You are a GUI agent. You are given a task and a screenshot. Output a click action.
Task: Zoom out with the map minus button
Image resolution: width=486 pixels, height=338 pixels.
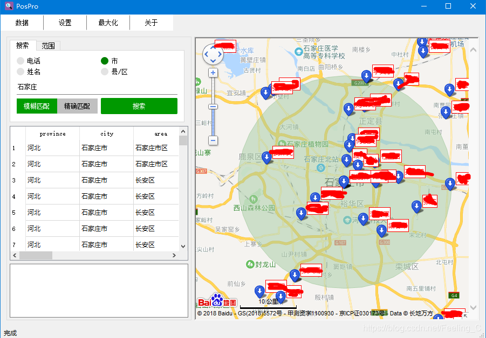tap(213, 140)
